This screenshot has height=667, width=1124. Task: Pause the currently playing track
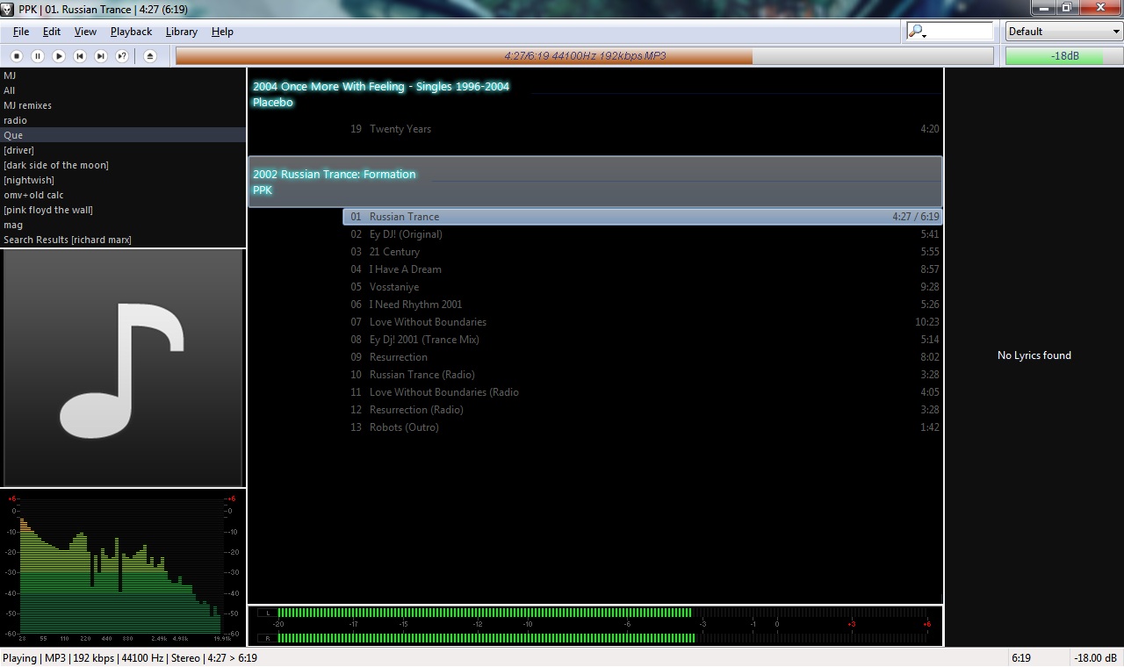[x=36, y=55]
